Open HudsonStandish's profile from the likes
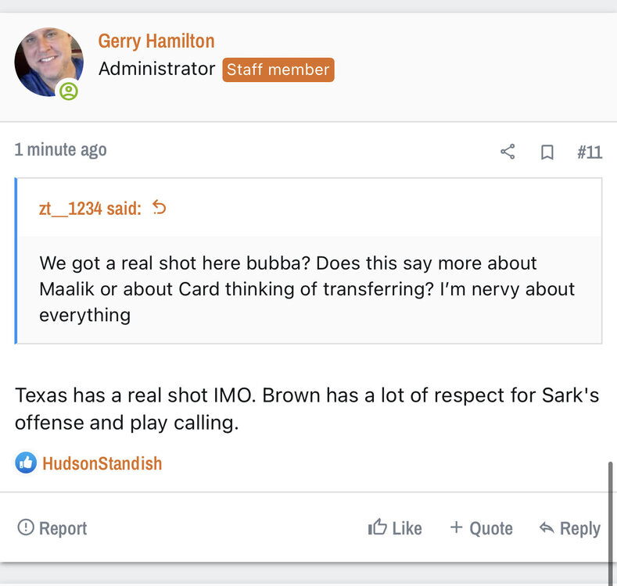The height and width of the screenshot is (586, 617). point(102,463)
